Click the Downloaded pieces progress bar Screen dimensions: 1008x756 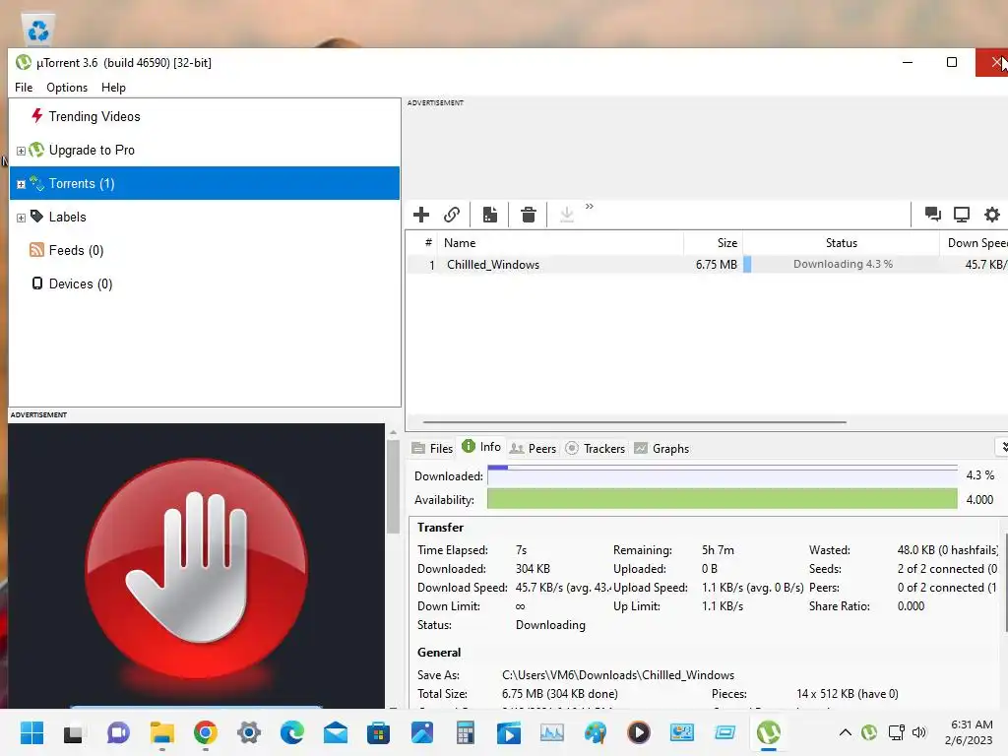coord(722,475)
